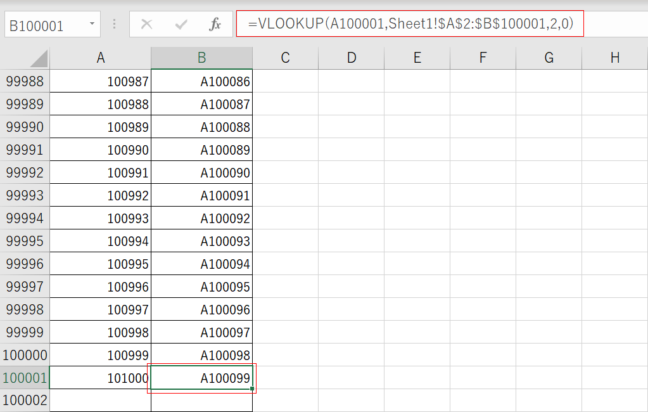Cancel the formula entry with the X icon
This screenshot has height=412, width=648.
147,25
